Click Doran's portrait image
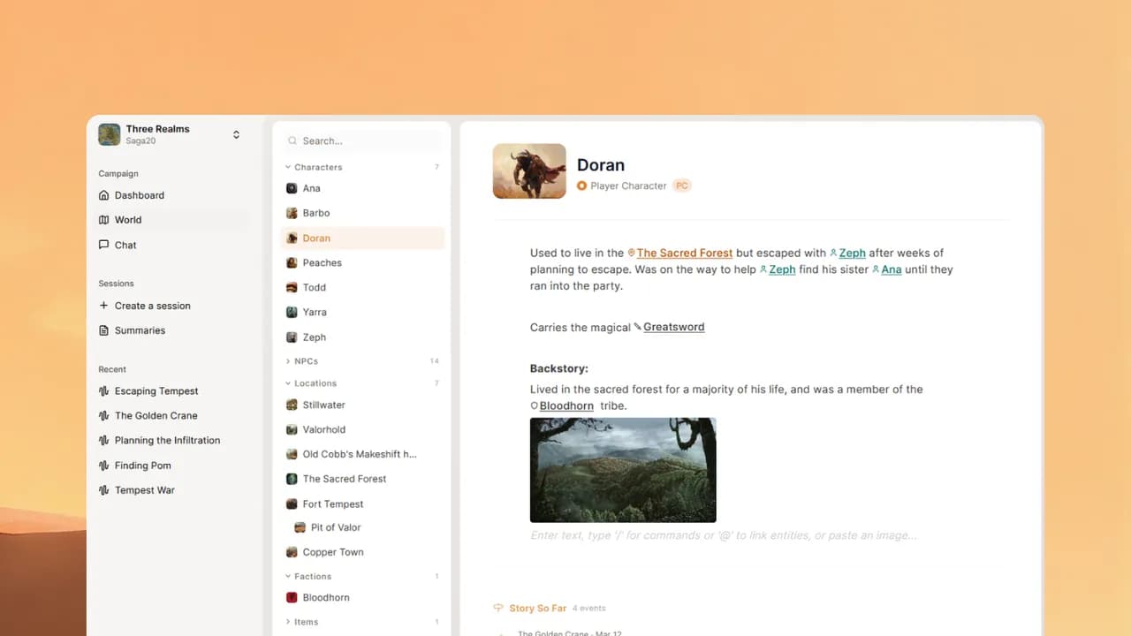The height and width of the screenshot is (636, 1131). (x=529, y=170)
